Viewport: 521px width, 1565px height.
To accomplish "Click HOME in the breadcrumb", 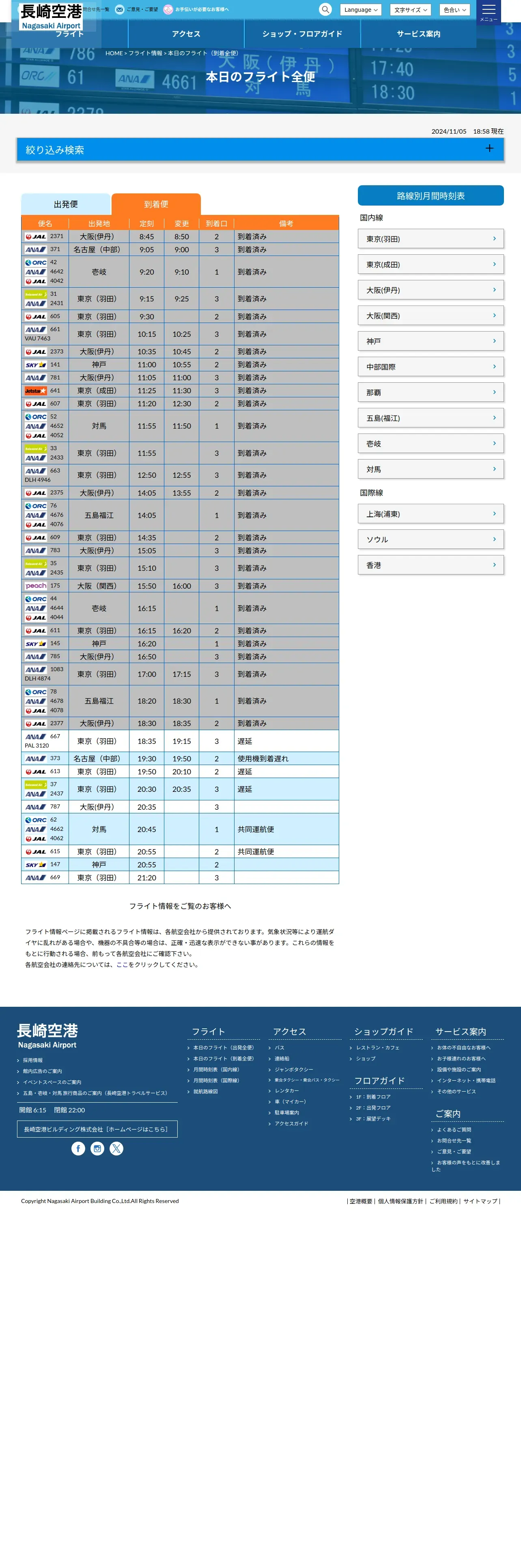I will coord(114,54).
